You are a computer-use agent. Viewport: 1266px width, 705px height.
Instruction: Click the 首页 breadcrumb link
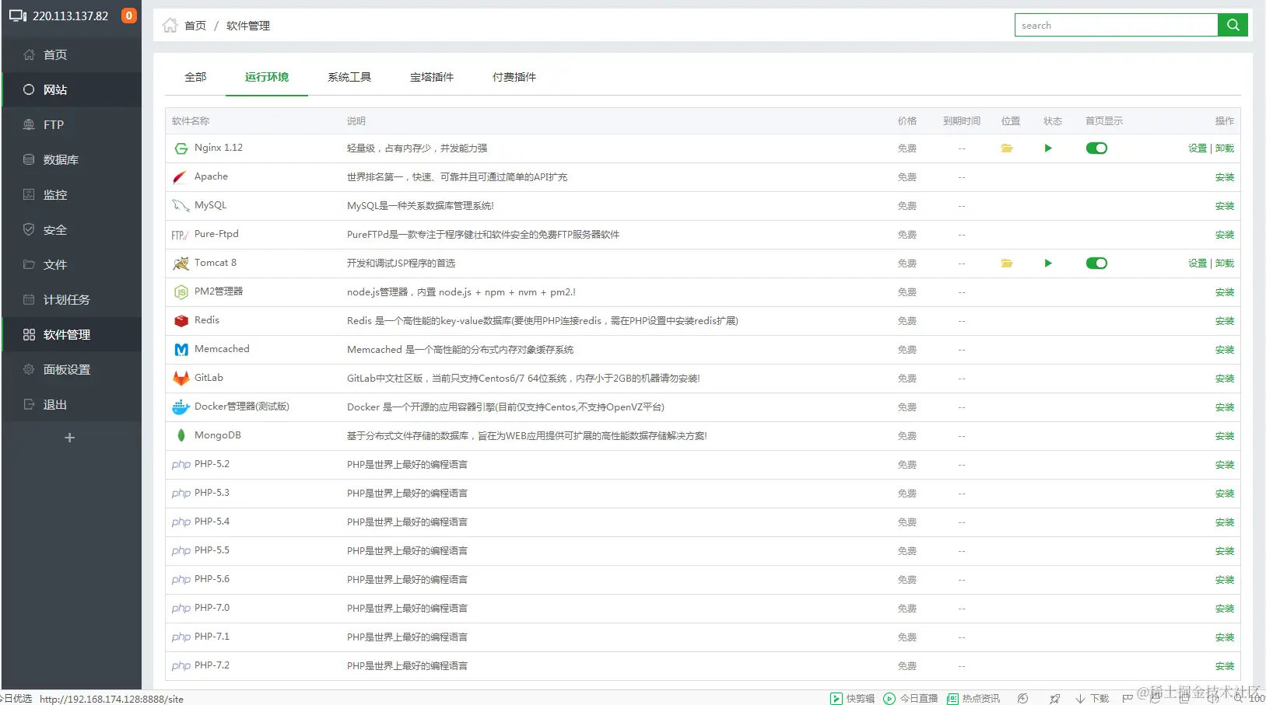195,26
